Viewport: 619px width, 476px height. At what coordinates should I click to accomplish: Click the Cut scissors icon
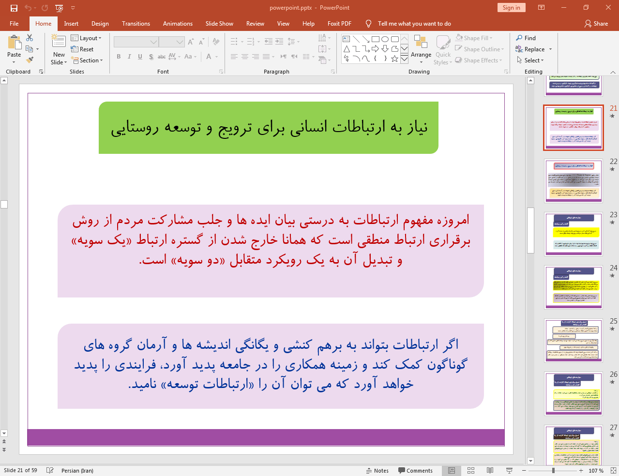click(x=30, y=38)
